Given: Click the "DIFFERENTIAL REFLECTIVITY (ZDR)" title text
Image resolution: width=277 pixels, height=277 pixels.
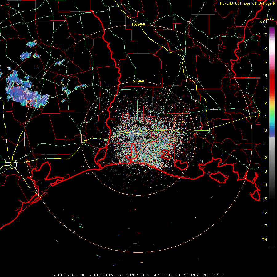Looking at the screenshot, I should coord(96,275).
